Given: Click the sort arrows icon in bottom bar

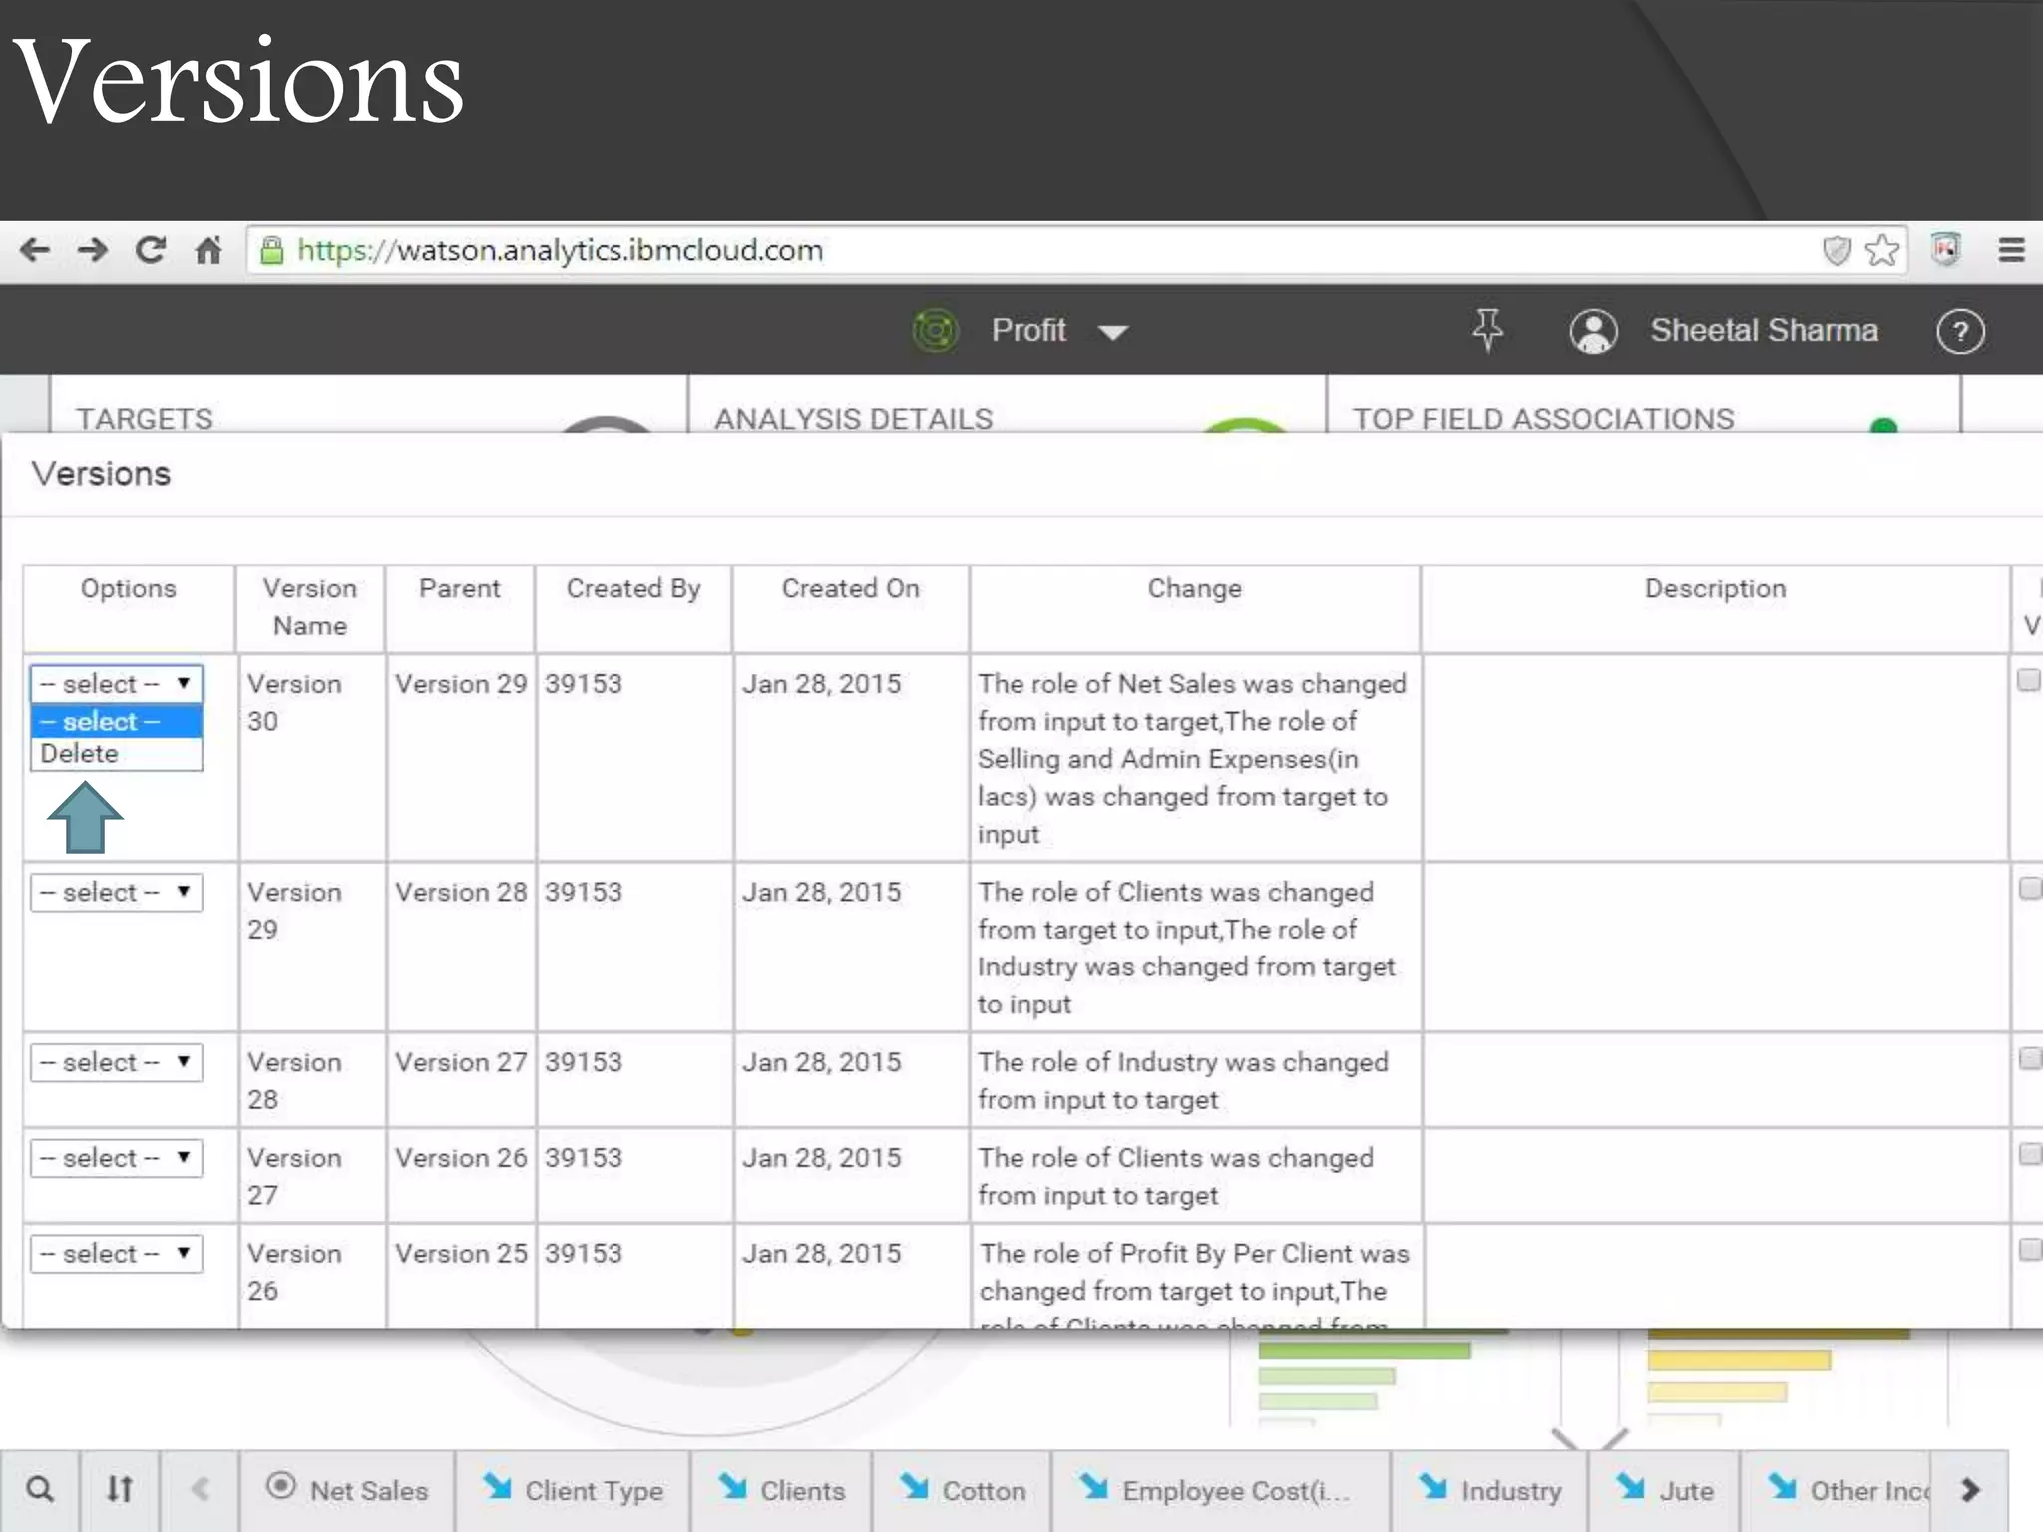Looking at the screenshot, I should pos(120,1490).
